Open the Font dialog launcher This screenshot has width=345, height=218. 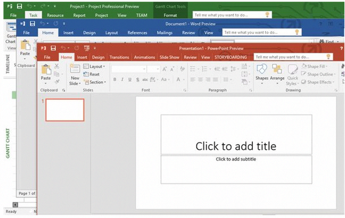point(185,90)
